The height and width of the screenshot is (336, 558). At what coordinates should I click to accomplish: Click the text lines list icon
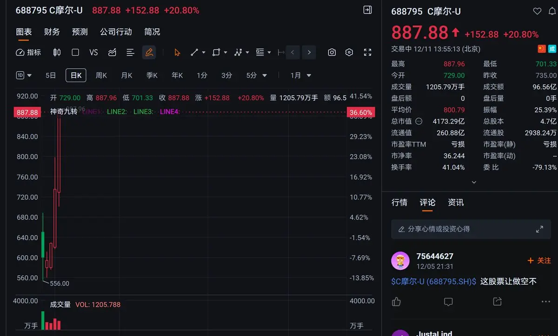[131, 52]
